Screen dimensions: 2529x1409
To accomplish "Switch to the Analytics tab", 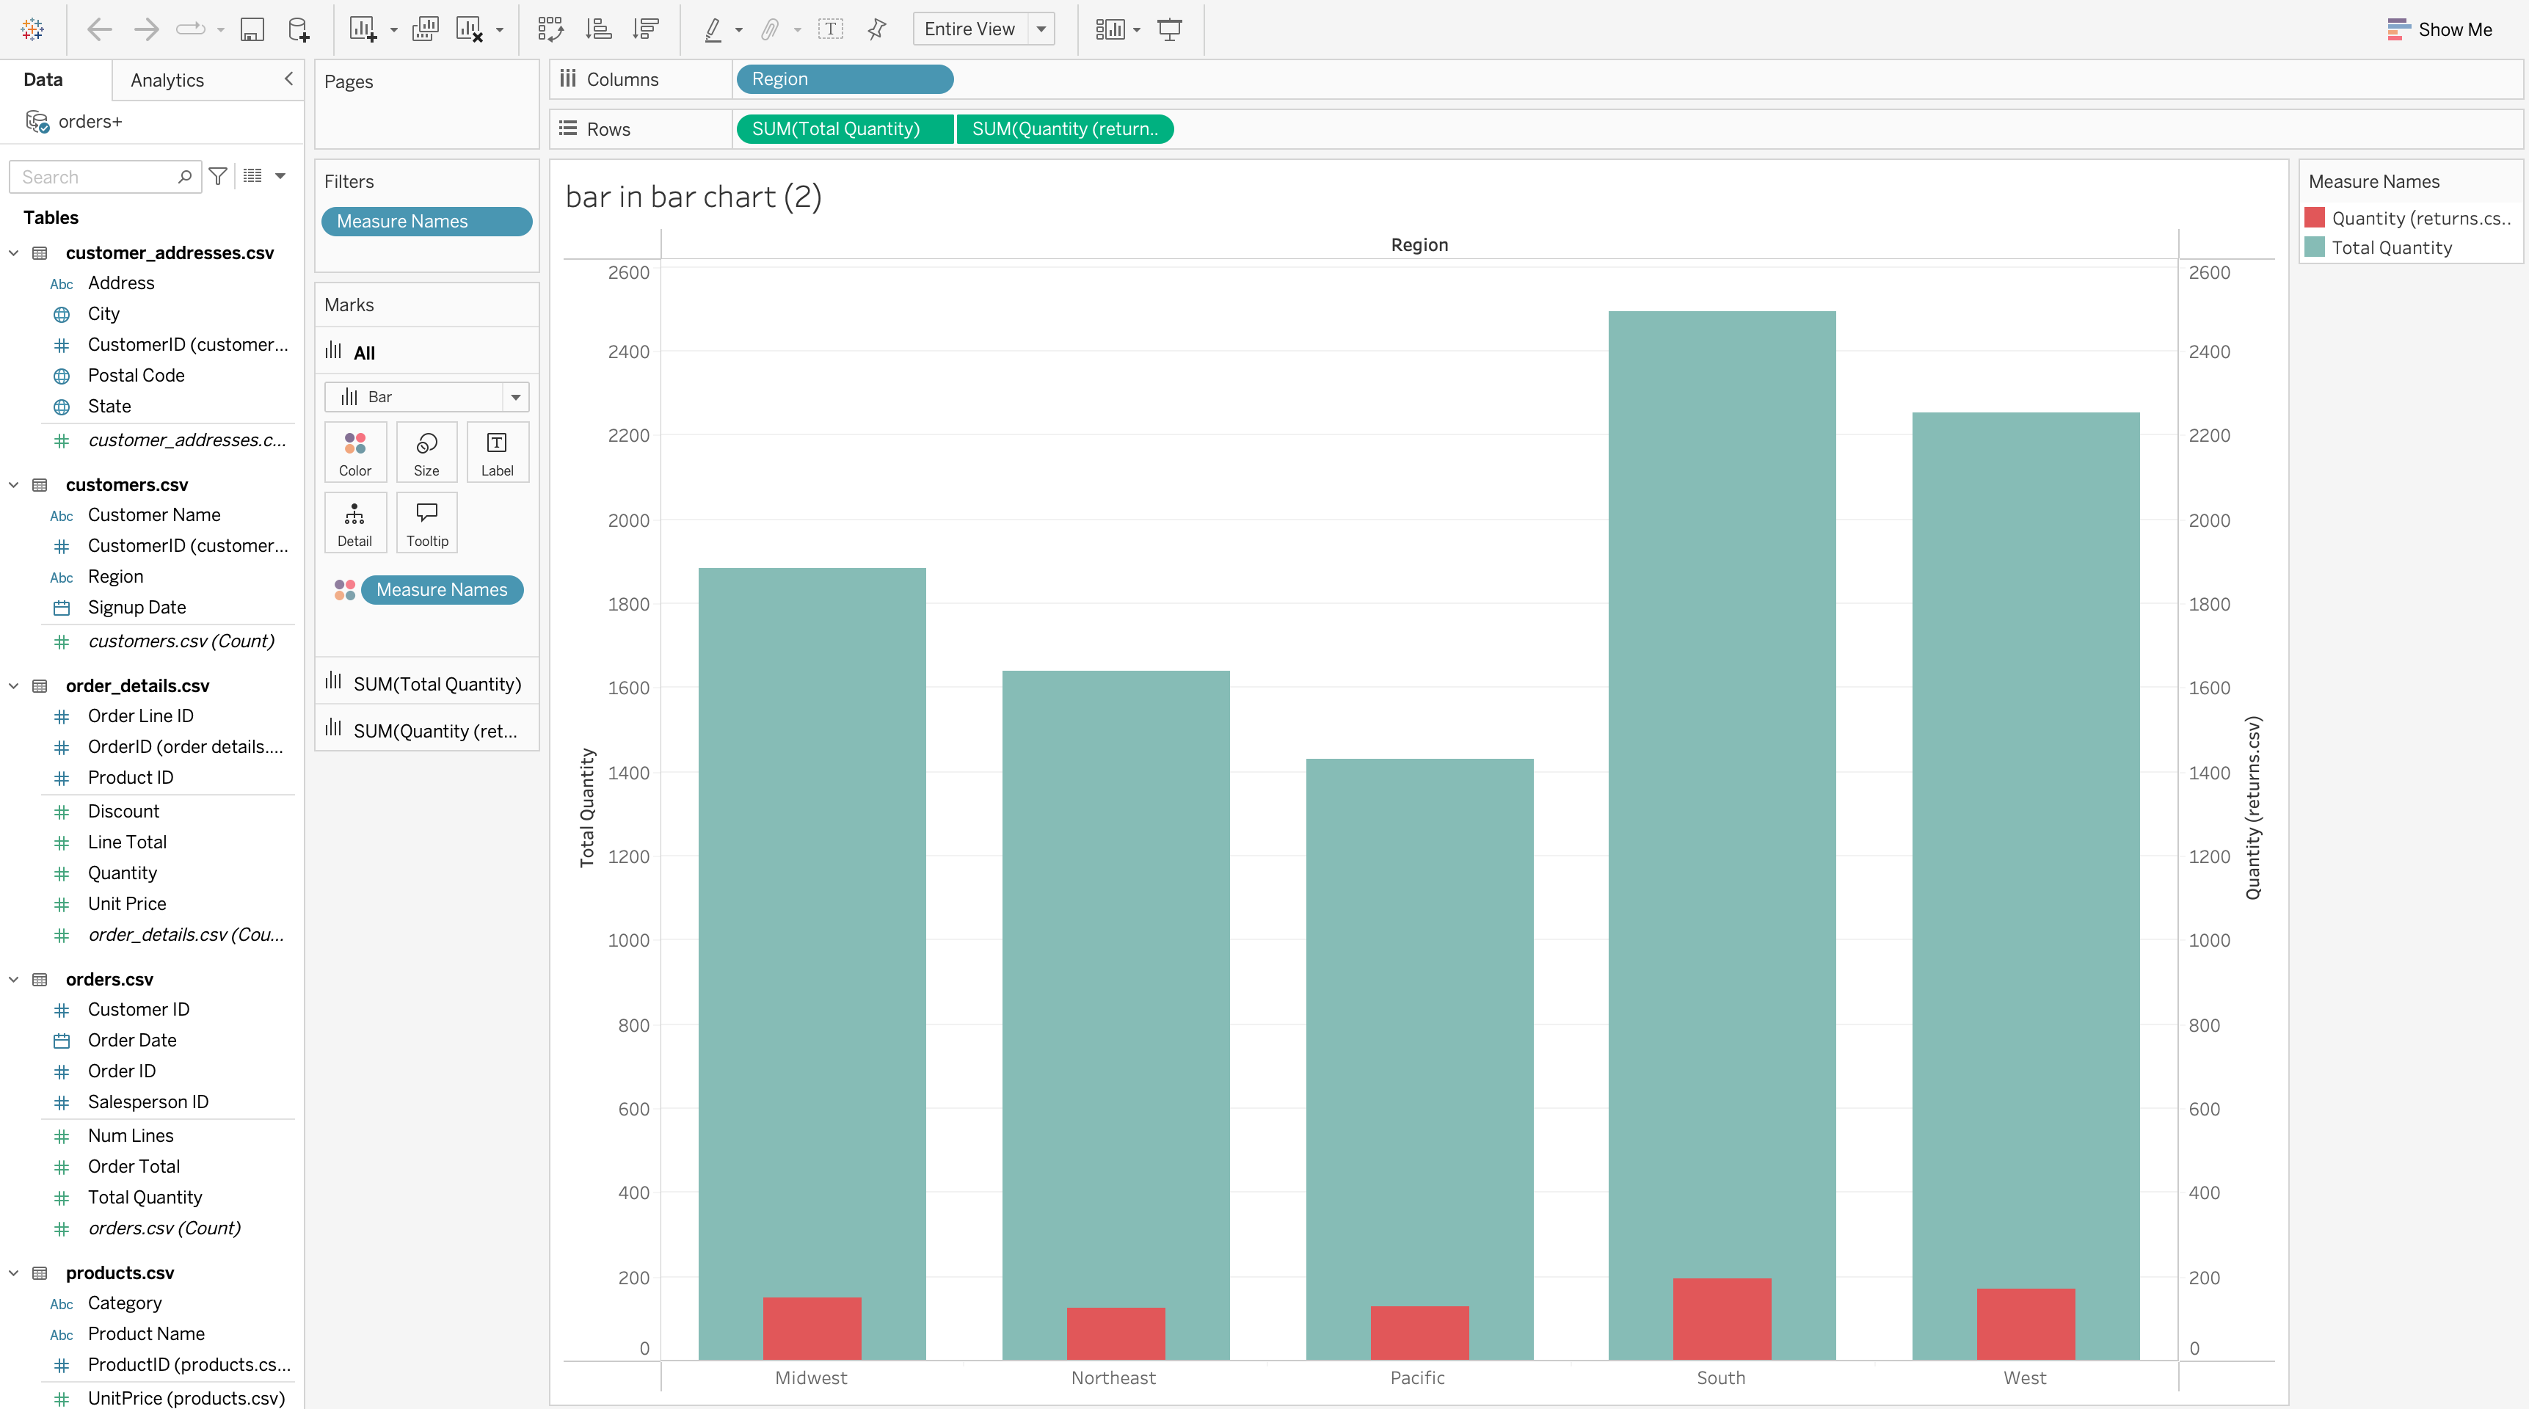I will tap(167, 81).
